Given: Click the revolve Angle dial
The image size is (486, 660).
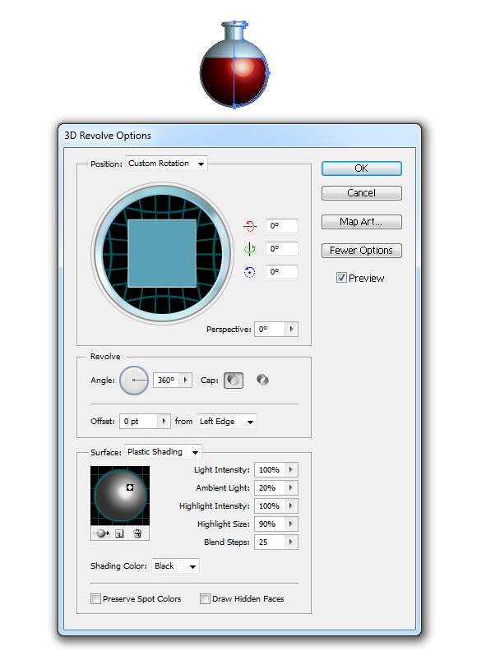Looking at the screenshot, I should point(134,380).
